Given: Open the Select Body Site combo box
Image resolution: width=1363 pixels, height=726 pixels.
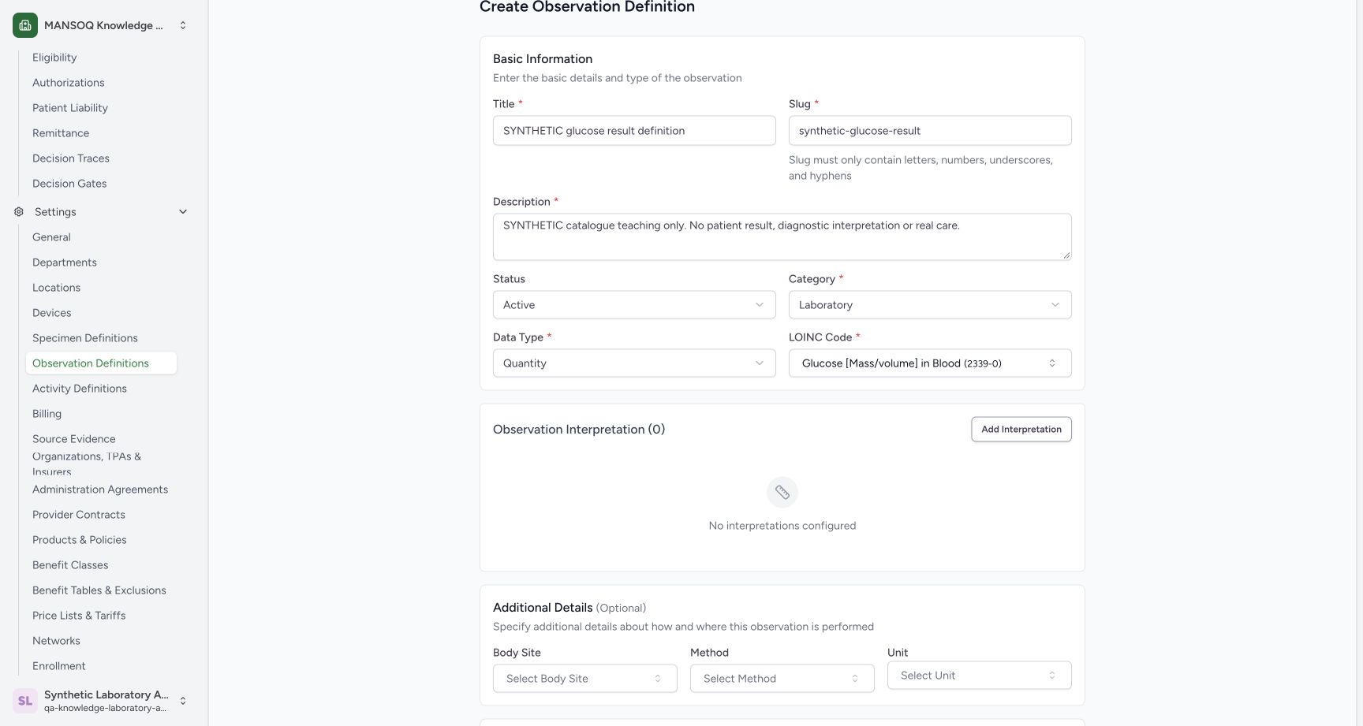Looking at the screenshot, I should tap(585, 679).
